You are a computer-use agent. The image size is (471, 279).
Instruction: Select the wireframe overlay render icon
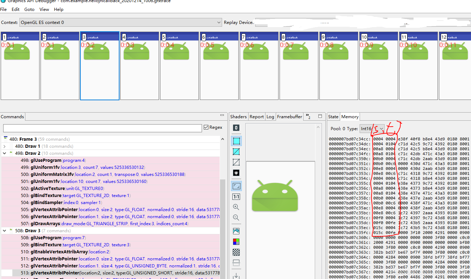[x=236, y=152]
